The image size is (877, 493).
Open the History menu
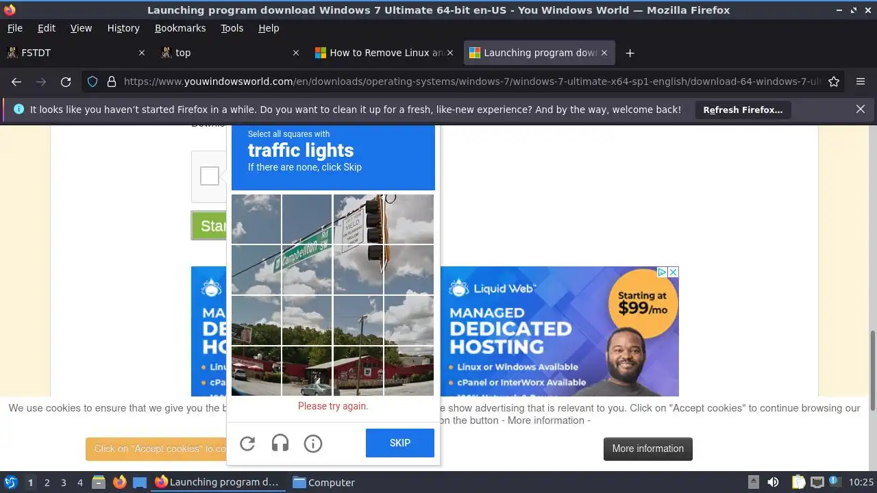point(123,28)
